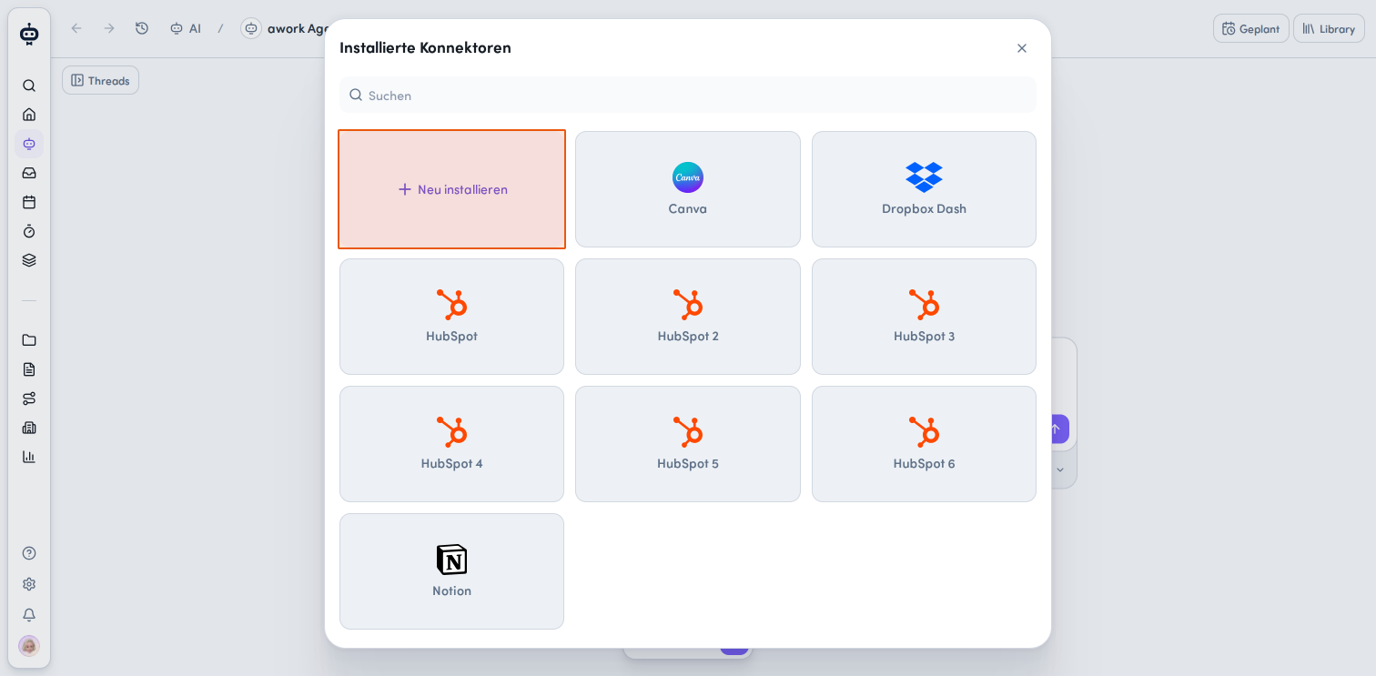Go to the home icon in sidebar

pos(29,115)
